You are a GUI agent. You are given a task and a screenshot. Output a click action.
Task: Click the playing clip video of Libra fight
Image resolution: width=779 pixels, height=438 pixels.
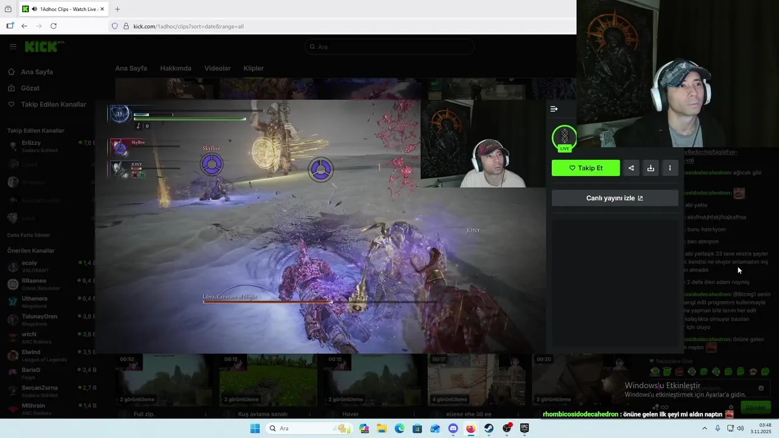click(320, 226)
